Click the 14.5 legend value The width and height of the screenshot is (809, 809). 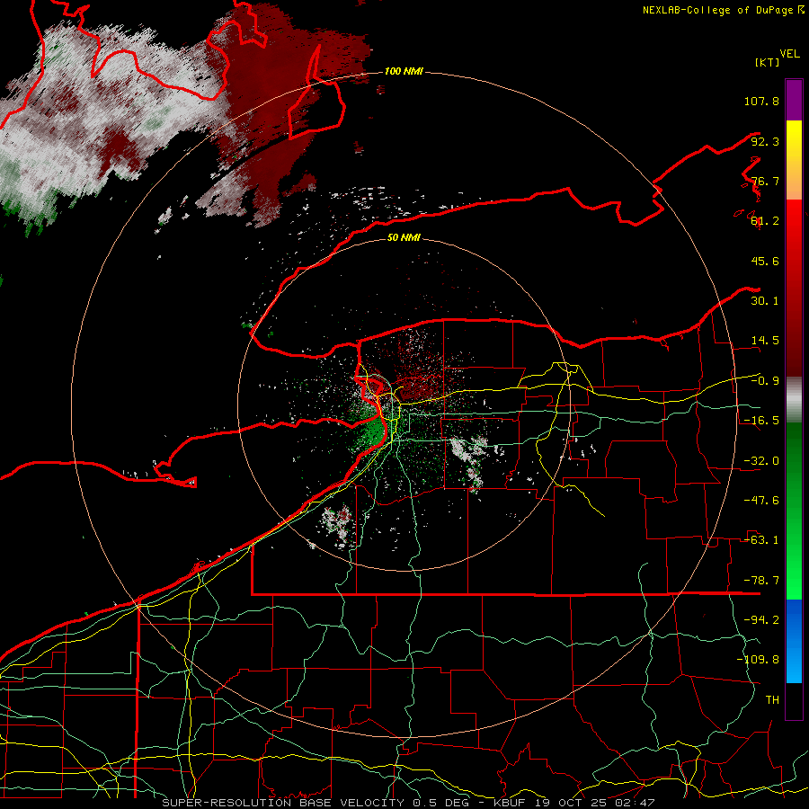click(765, 341)
